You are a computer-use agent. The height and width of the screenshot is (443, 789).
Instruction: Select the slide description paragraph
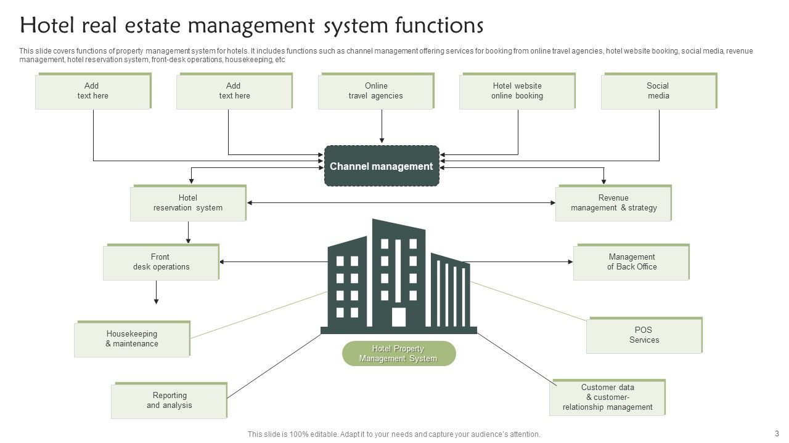(386, 55)
